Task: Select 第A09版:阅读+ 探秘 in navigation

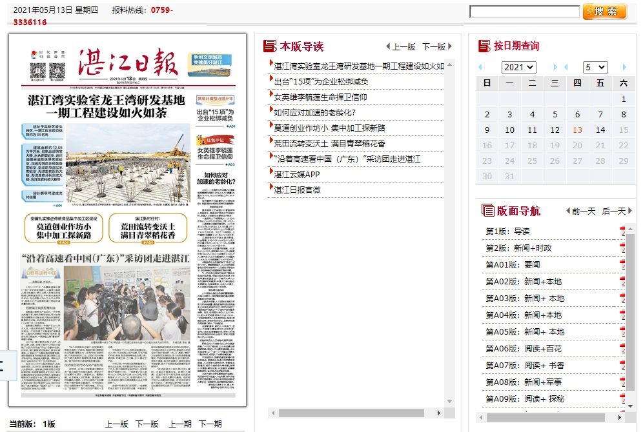Action: point(526,399)
